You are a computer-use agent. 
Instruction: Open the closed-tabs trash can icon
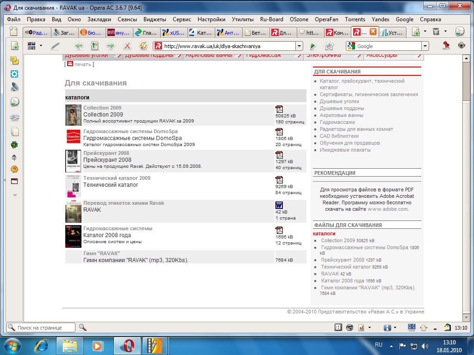[436, 31]
